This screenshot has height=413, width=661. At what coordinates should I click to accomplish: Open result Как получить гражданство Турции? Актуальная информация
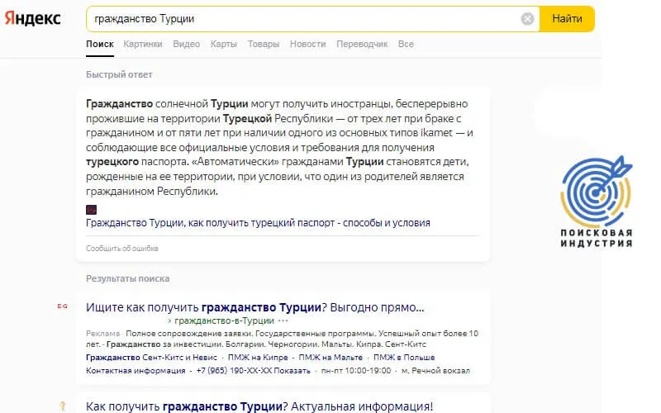point(259,406)
